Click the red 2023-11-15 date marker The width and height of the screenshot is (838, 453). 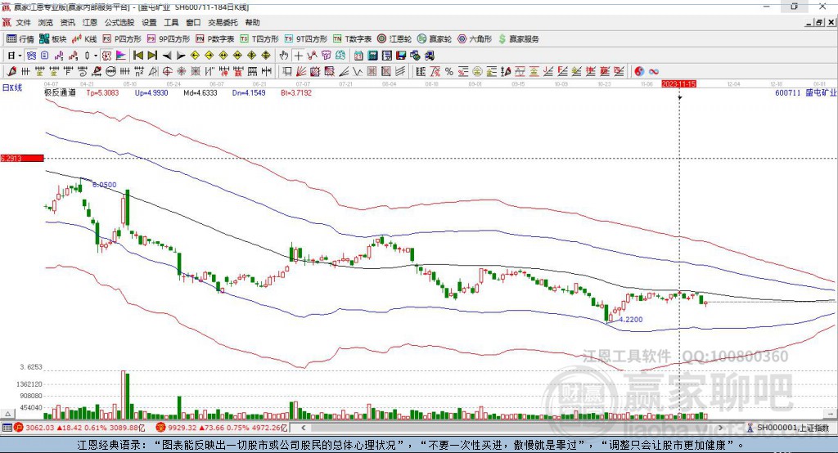tap(678, 84)
